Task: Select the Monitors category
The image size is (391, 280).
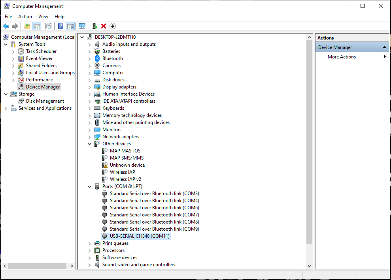Action: coord(112,130)
